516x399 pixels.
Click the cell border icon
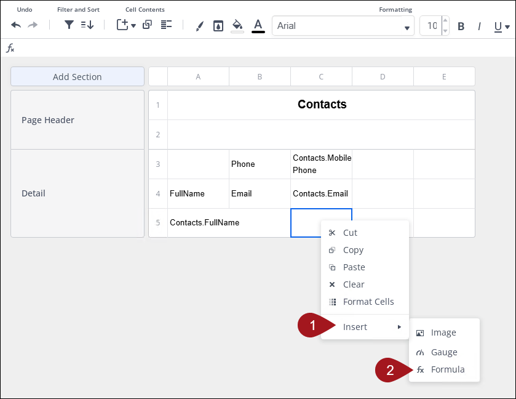pyautogui.click(x=218, y=26)
